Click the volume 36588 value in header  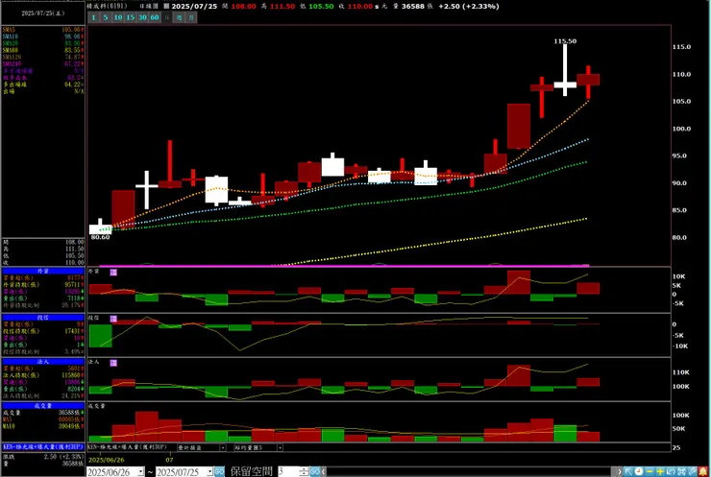[x=413, y=7]
